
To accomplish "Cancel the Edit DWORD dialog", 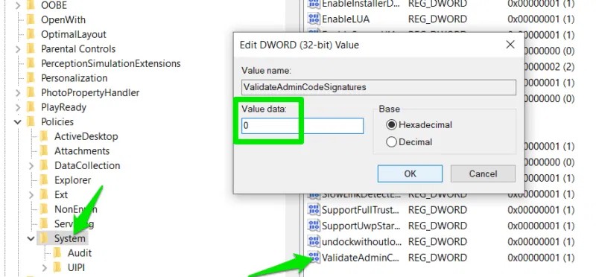I will tap(483, 173).
